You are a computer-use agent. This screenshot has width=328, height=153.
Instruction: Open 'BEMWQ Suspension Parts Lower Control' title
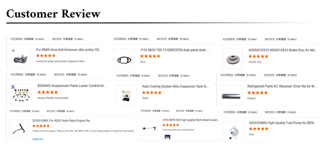tap(72, 86)
